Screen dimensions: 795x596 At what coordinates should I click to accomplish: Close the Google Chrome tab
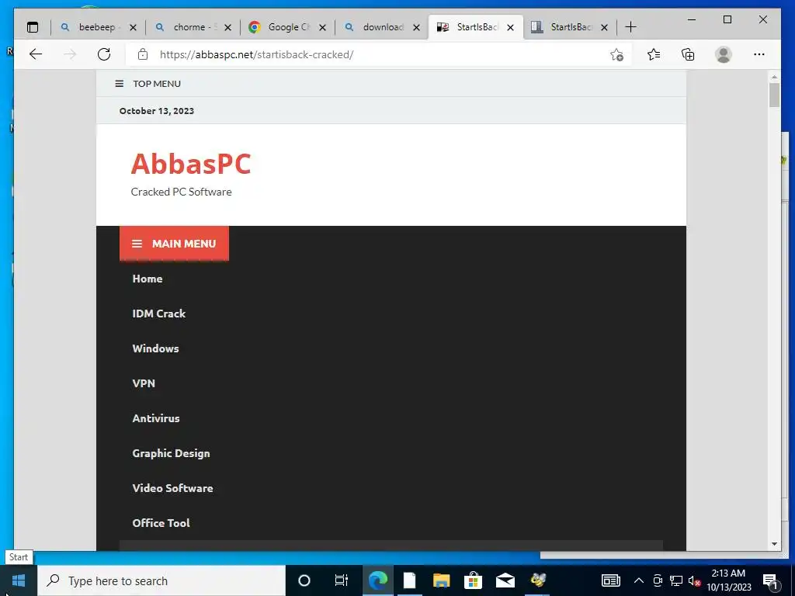[322, 27]
